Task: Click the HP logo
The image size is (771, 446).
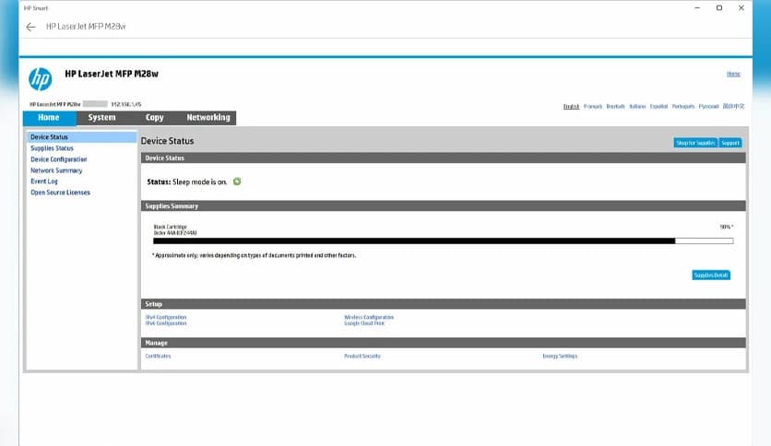Action: (x=40, y=79)
